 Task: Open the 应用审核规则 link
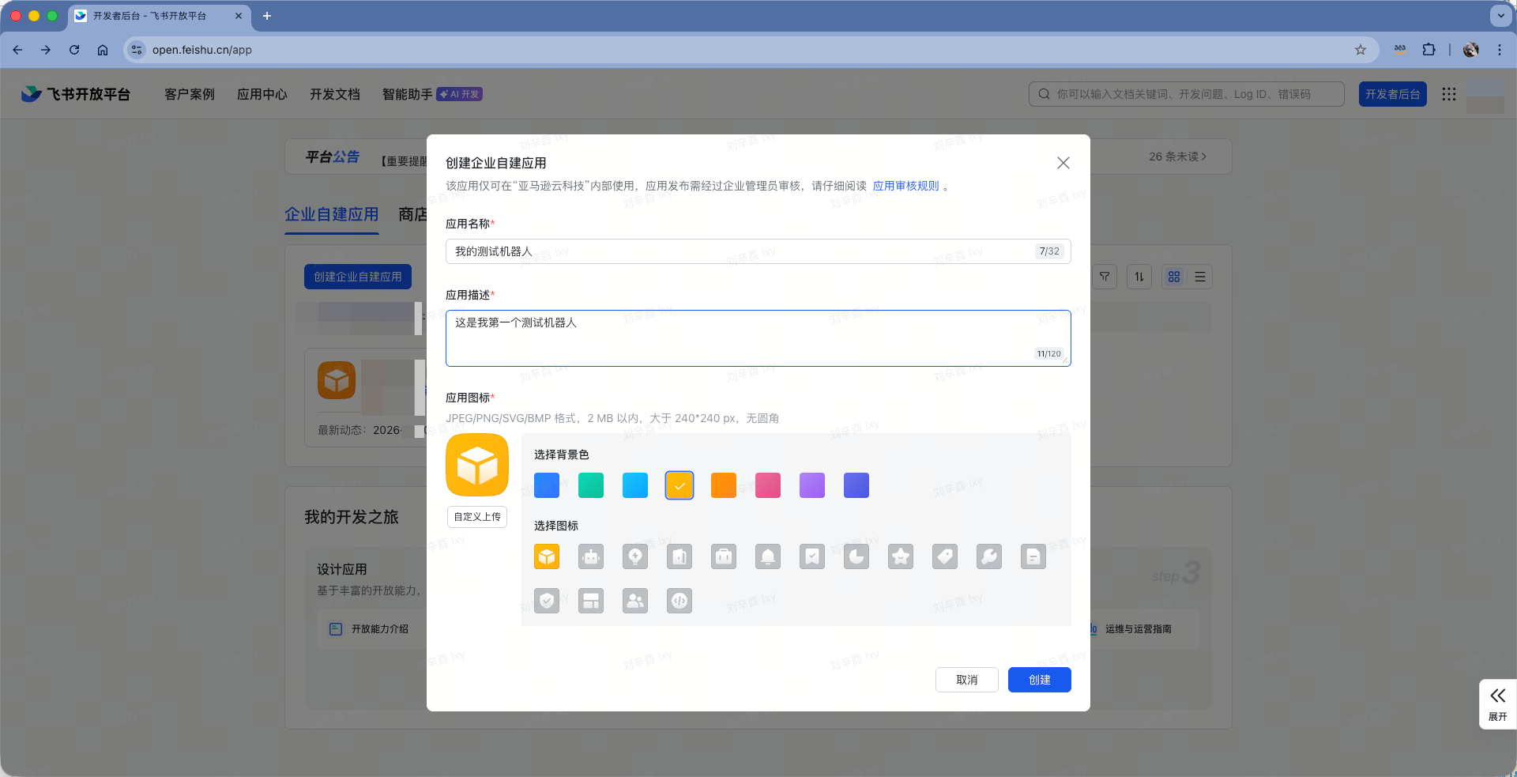905,186
